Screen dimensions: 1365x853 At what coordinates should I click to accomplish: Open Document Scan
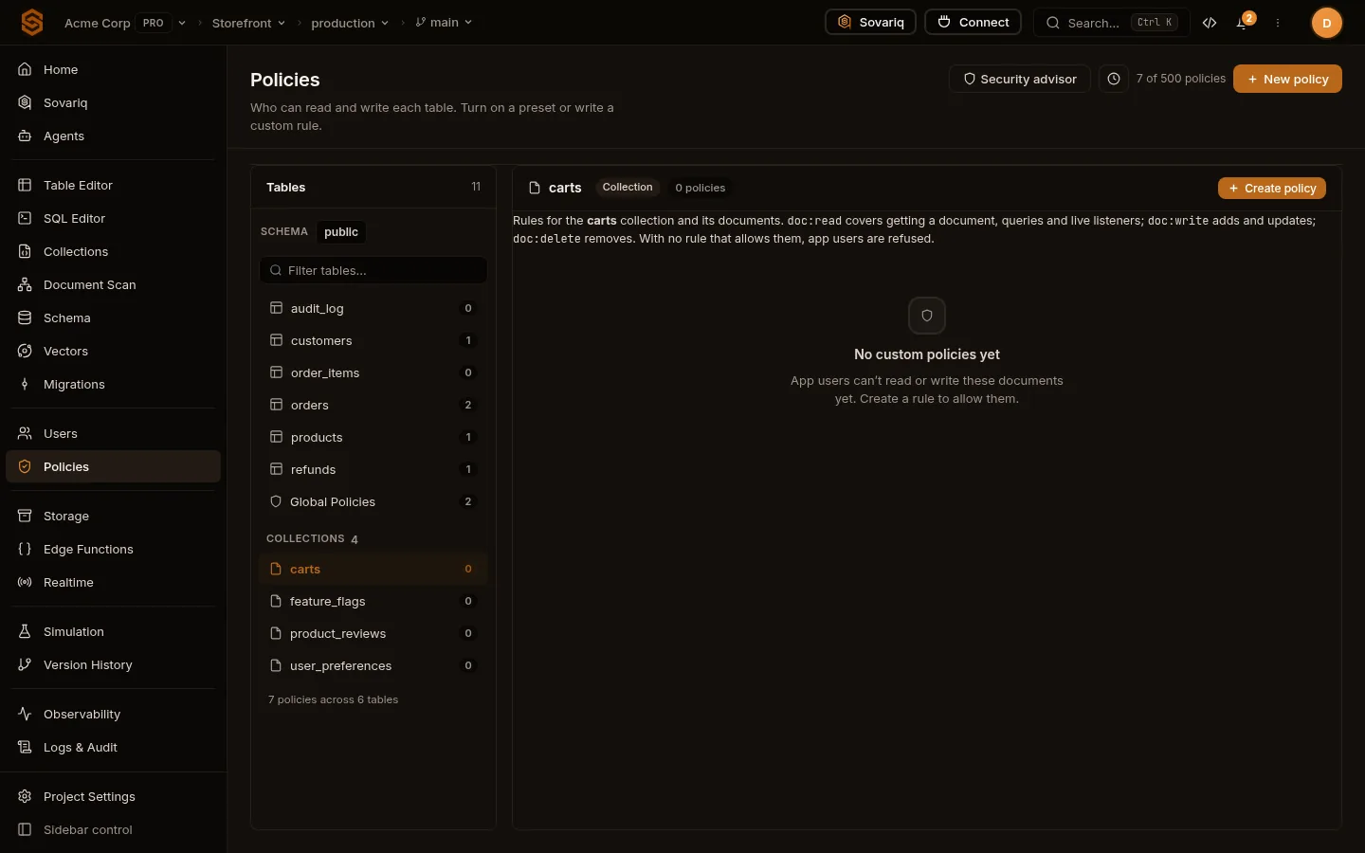113,284
